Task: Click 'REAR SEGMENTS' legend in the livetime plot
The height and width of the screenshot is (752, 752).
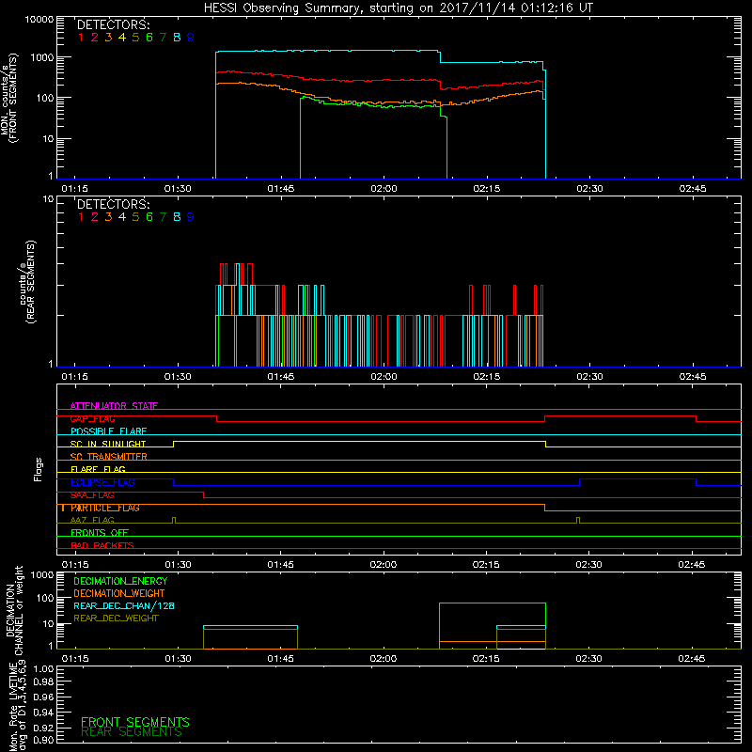Action: pyautogui.click(x=132, y=732)
